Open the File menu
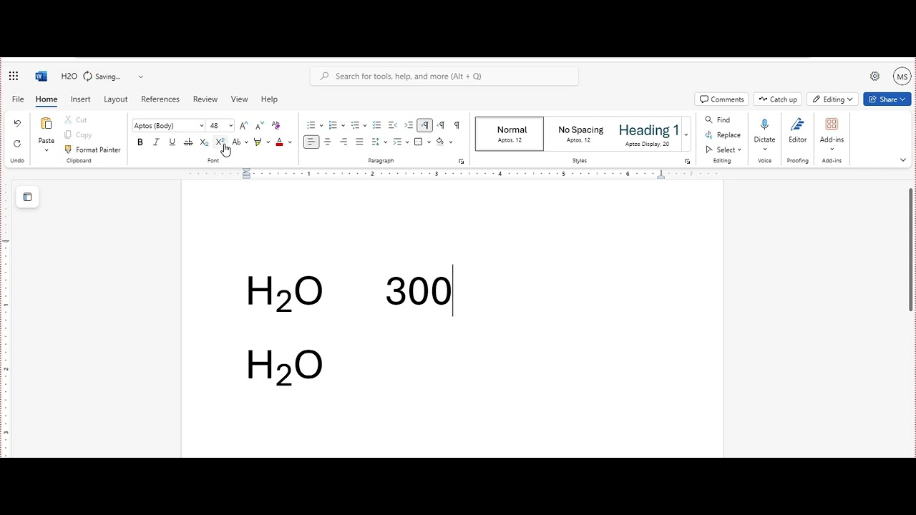Screen dimensions: 916x515 18,99
